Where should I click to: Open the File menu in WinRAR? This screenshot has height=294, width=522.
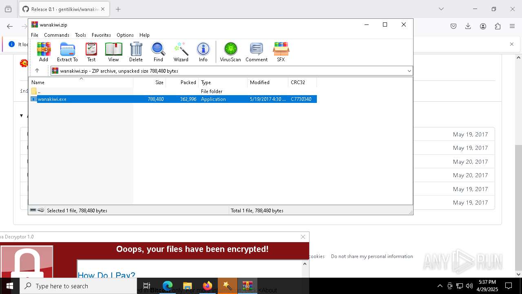tap(35, 35)
